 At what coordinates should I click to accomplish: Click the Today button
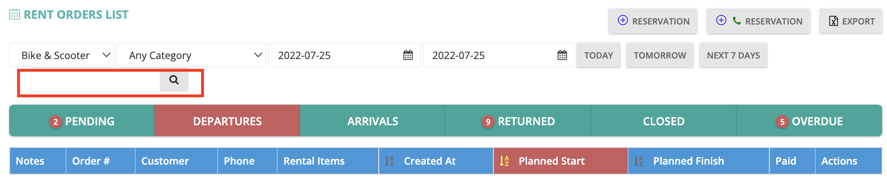pos(599,55)
